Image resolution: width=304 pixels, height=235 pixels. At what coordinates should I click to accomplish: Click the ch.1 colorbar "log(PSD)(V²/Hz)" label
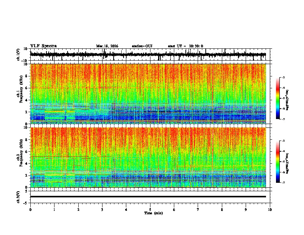click(x=287, y=100)
